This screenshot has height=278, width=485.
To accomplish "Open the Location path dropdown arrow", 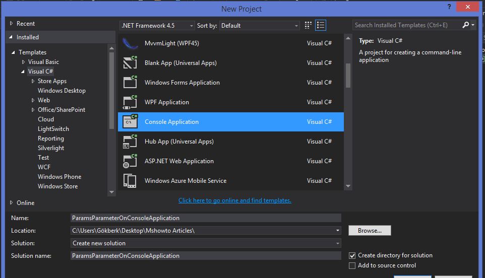I will tap(338, 231).
